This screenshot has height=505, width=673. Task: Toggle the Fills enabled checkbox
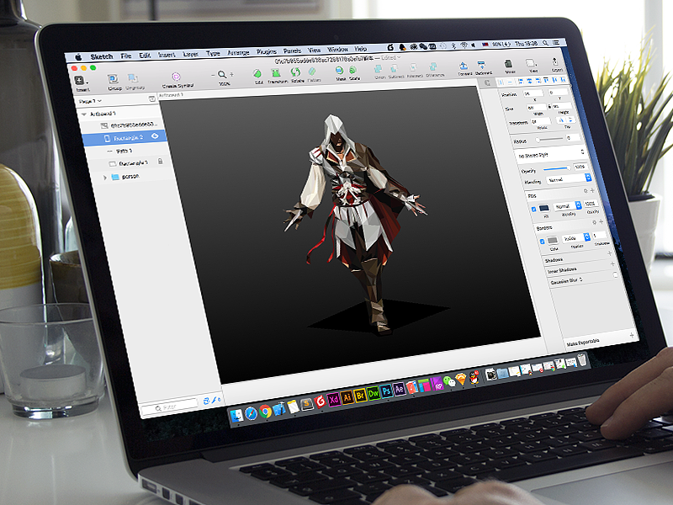(533, 209)
